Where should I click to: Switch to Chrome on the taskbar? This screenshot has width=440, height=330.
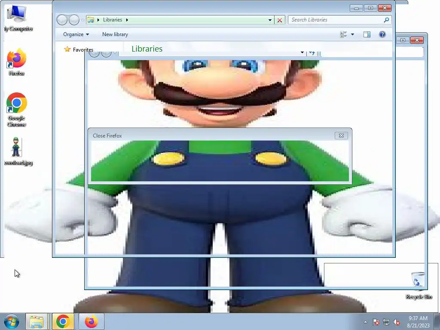63,321
